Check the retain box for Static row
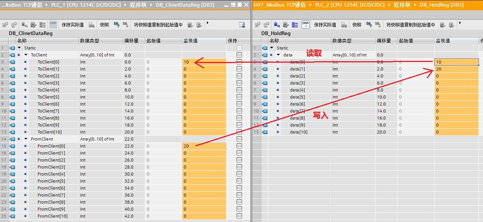 click(x=239, y=48)
